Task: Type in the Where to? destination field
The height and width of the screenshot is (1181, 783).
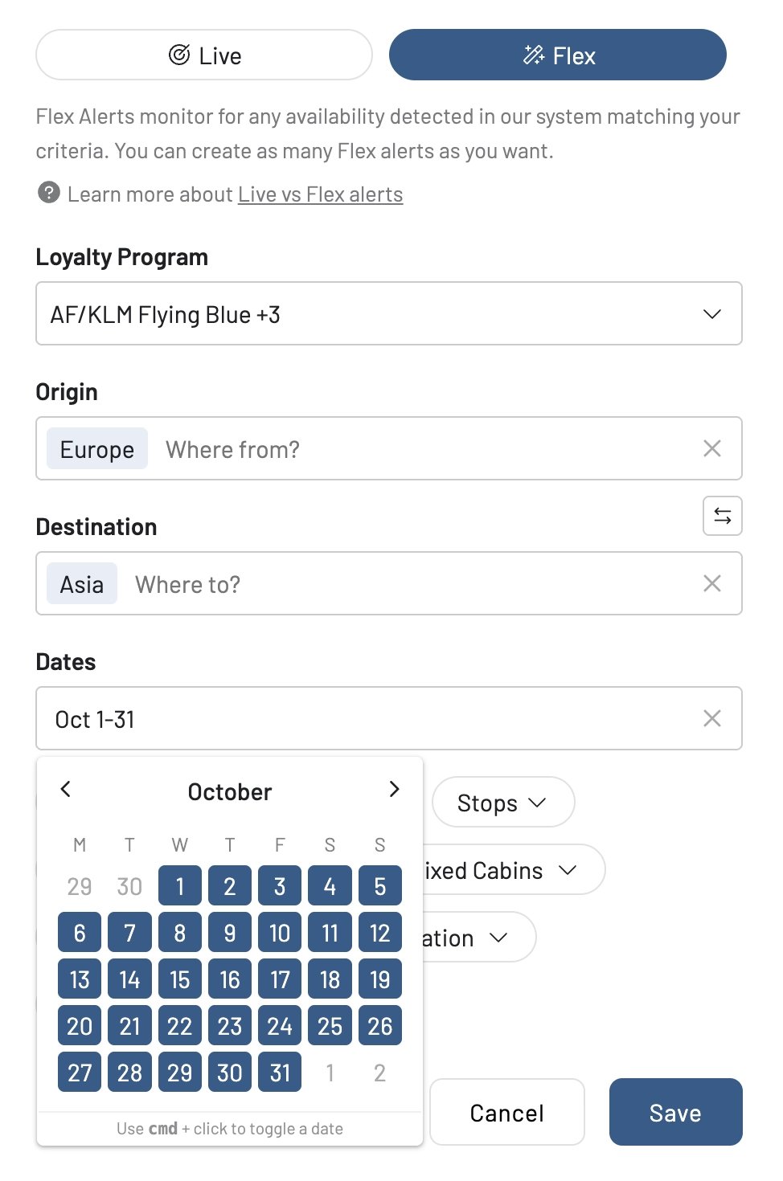Action: point(402,584)
